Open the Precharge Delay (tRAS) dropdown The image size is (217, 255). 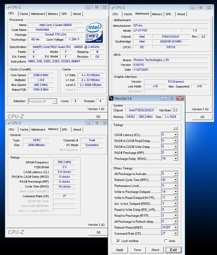(176, 158)
